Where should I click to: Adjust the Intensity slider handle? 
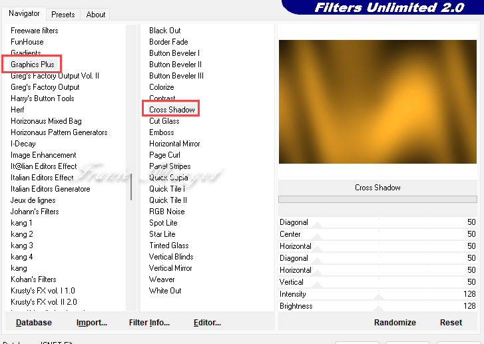pyautogui.click(x=378, y=297)
